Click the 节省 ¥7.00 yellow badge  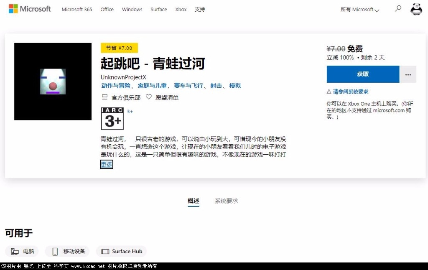pyautogui.click(x=119, y=48)
